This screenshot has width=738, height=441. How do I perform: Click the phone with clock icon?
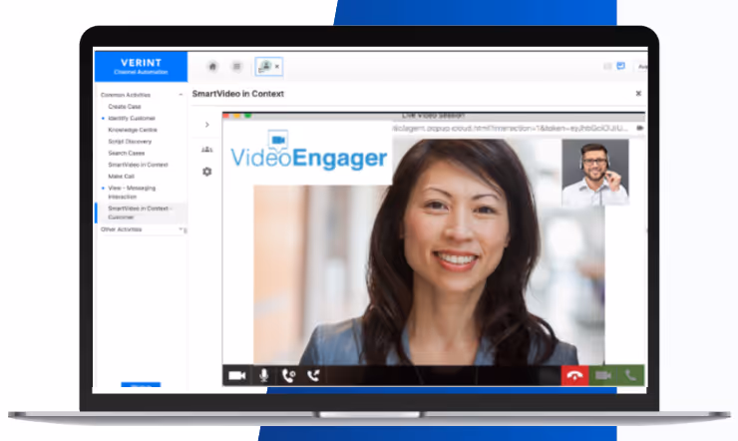coord(288,375)
